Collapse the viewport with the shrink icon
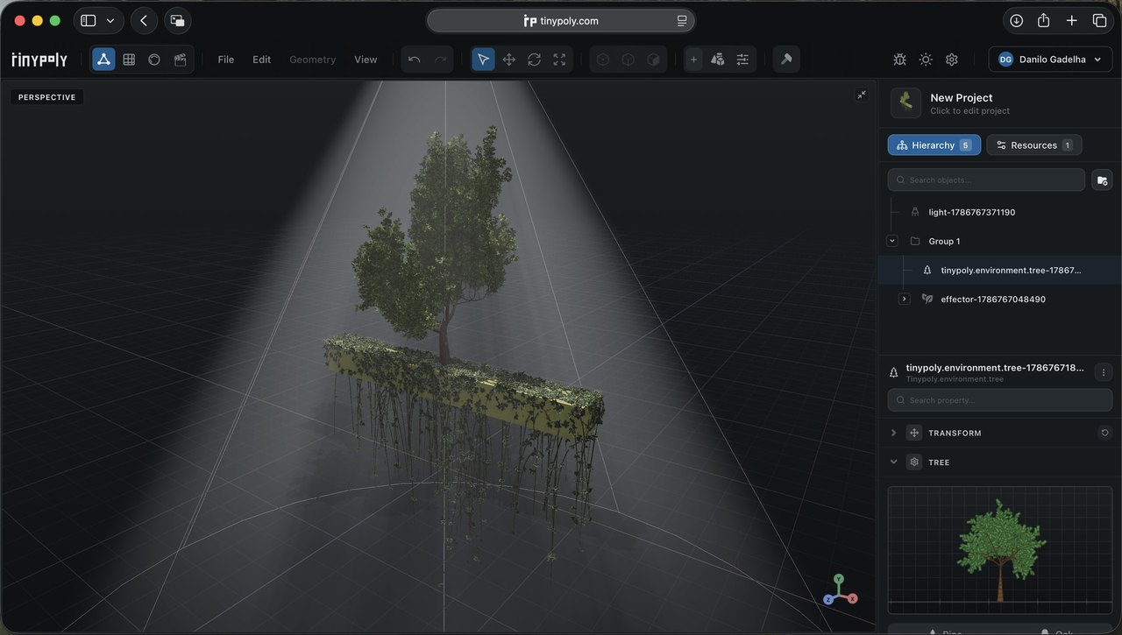 pos(862,95)
